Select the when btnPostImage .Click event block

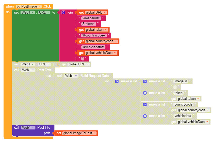tap(9, 7)
